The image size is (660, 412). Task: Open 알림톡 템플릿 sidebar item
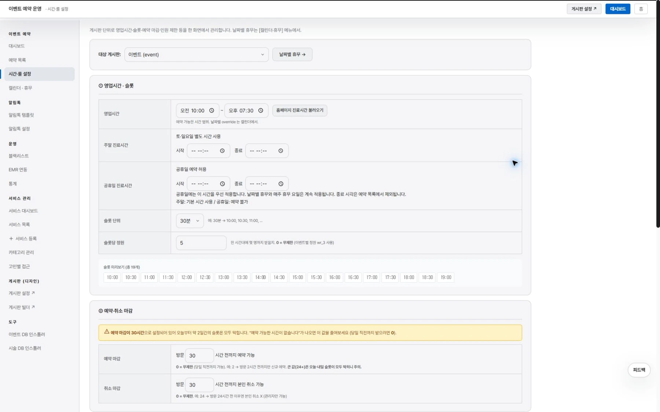tap(21, 115)
